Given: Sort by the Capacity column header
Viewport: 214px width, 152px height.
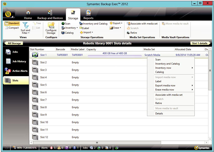Looking at the screenshot, I should (114, 49).
